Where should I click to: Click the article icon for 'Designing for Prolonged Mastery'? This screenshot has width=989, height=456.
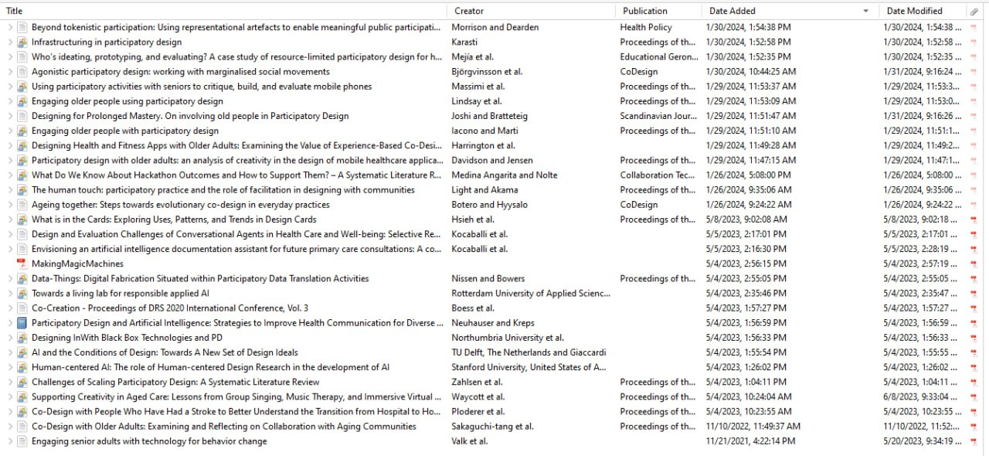tap(22, 116)
